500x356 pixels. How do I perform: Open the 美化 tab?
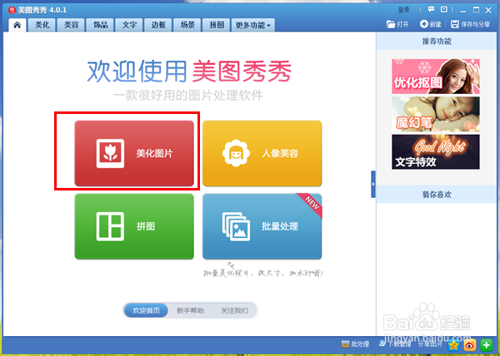coord(42,25)
